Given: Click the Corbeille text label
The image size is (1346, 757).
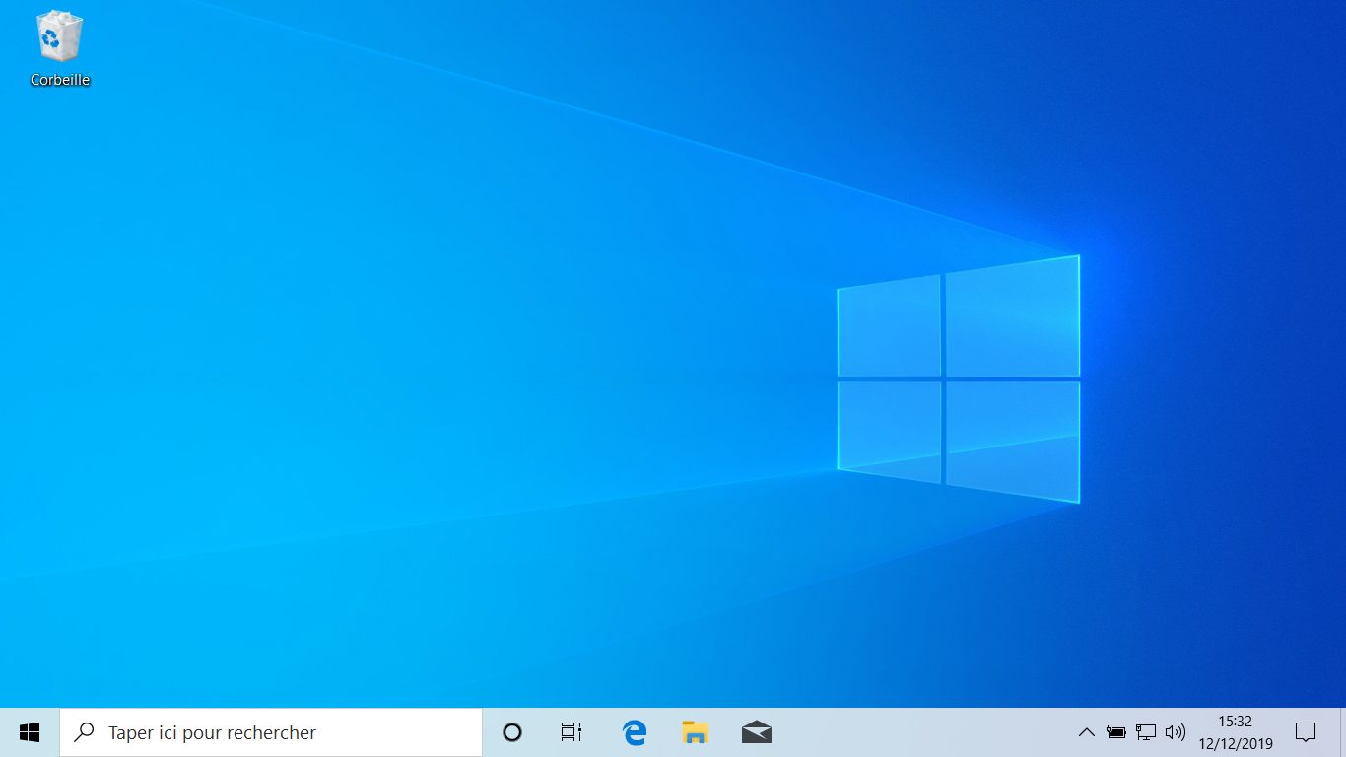Looking at the screenshot, I should (60, 80).
